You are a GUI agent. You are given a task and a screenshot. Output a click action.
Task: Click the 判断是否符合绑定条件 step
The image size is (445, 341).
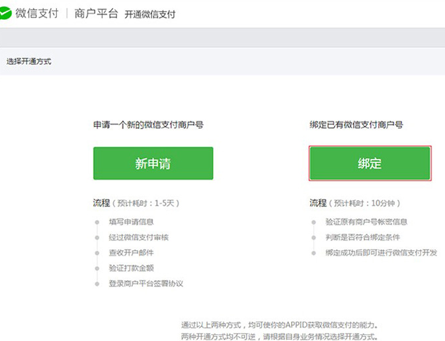[363, 237]
